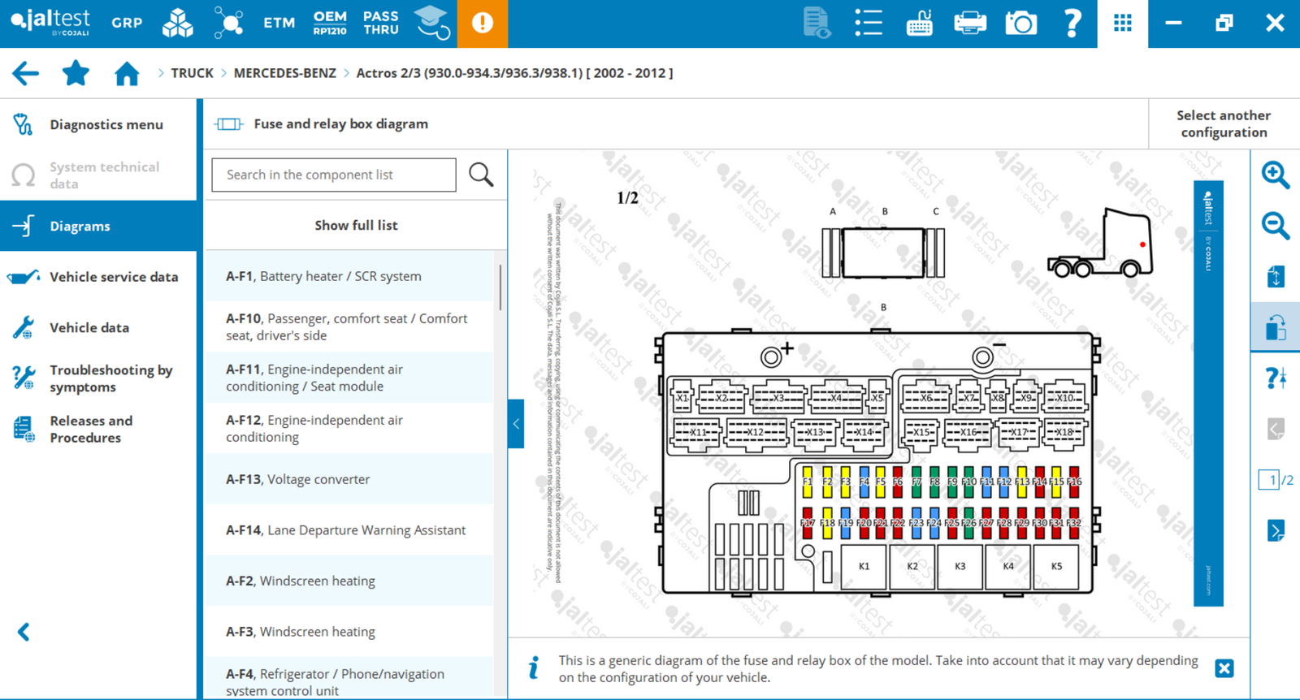Select A-F1 Battery heater / SCR system
The height and width of the screenshot is (700, 1300).
pos(349,276)
